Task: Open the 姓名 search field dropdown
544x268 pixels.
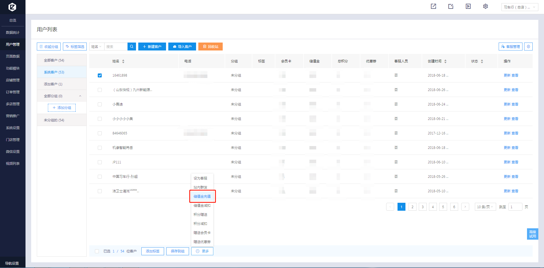Action: tap(97, 47)
